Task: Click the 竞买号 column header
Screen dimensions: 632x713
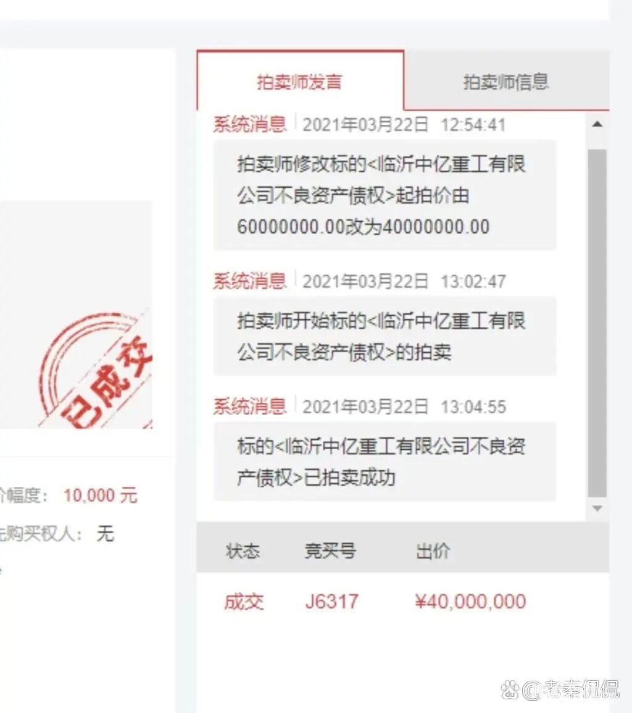Action: (330, 551)
